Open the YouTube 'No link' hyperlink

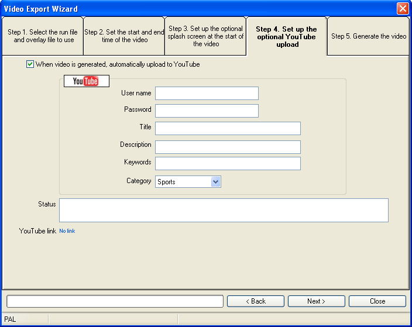coord(67,231)
